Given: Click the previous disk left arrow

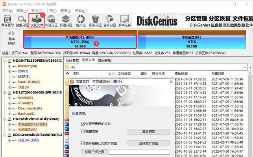Looking at the screenshot, I should [9, 33].
